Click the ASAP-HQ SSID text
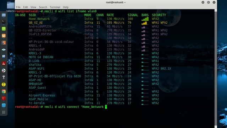Screen dimensions: 227x128 35,80
